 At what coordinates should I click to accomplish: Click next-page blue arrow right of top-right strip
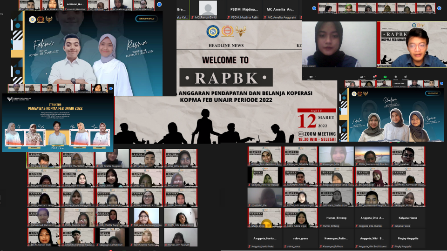pyautogui.click(x=439, y=8)
